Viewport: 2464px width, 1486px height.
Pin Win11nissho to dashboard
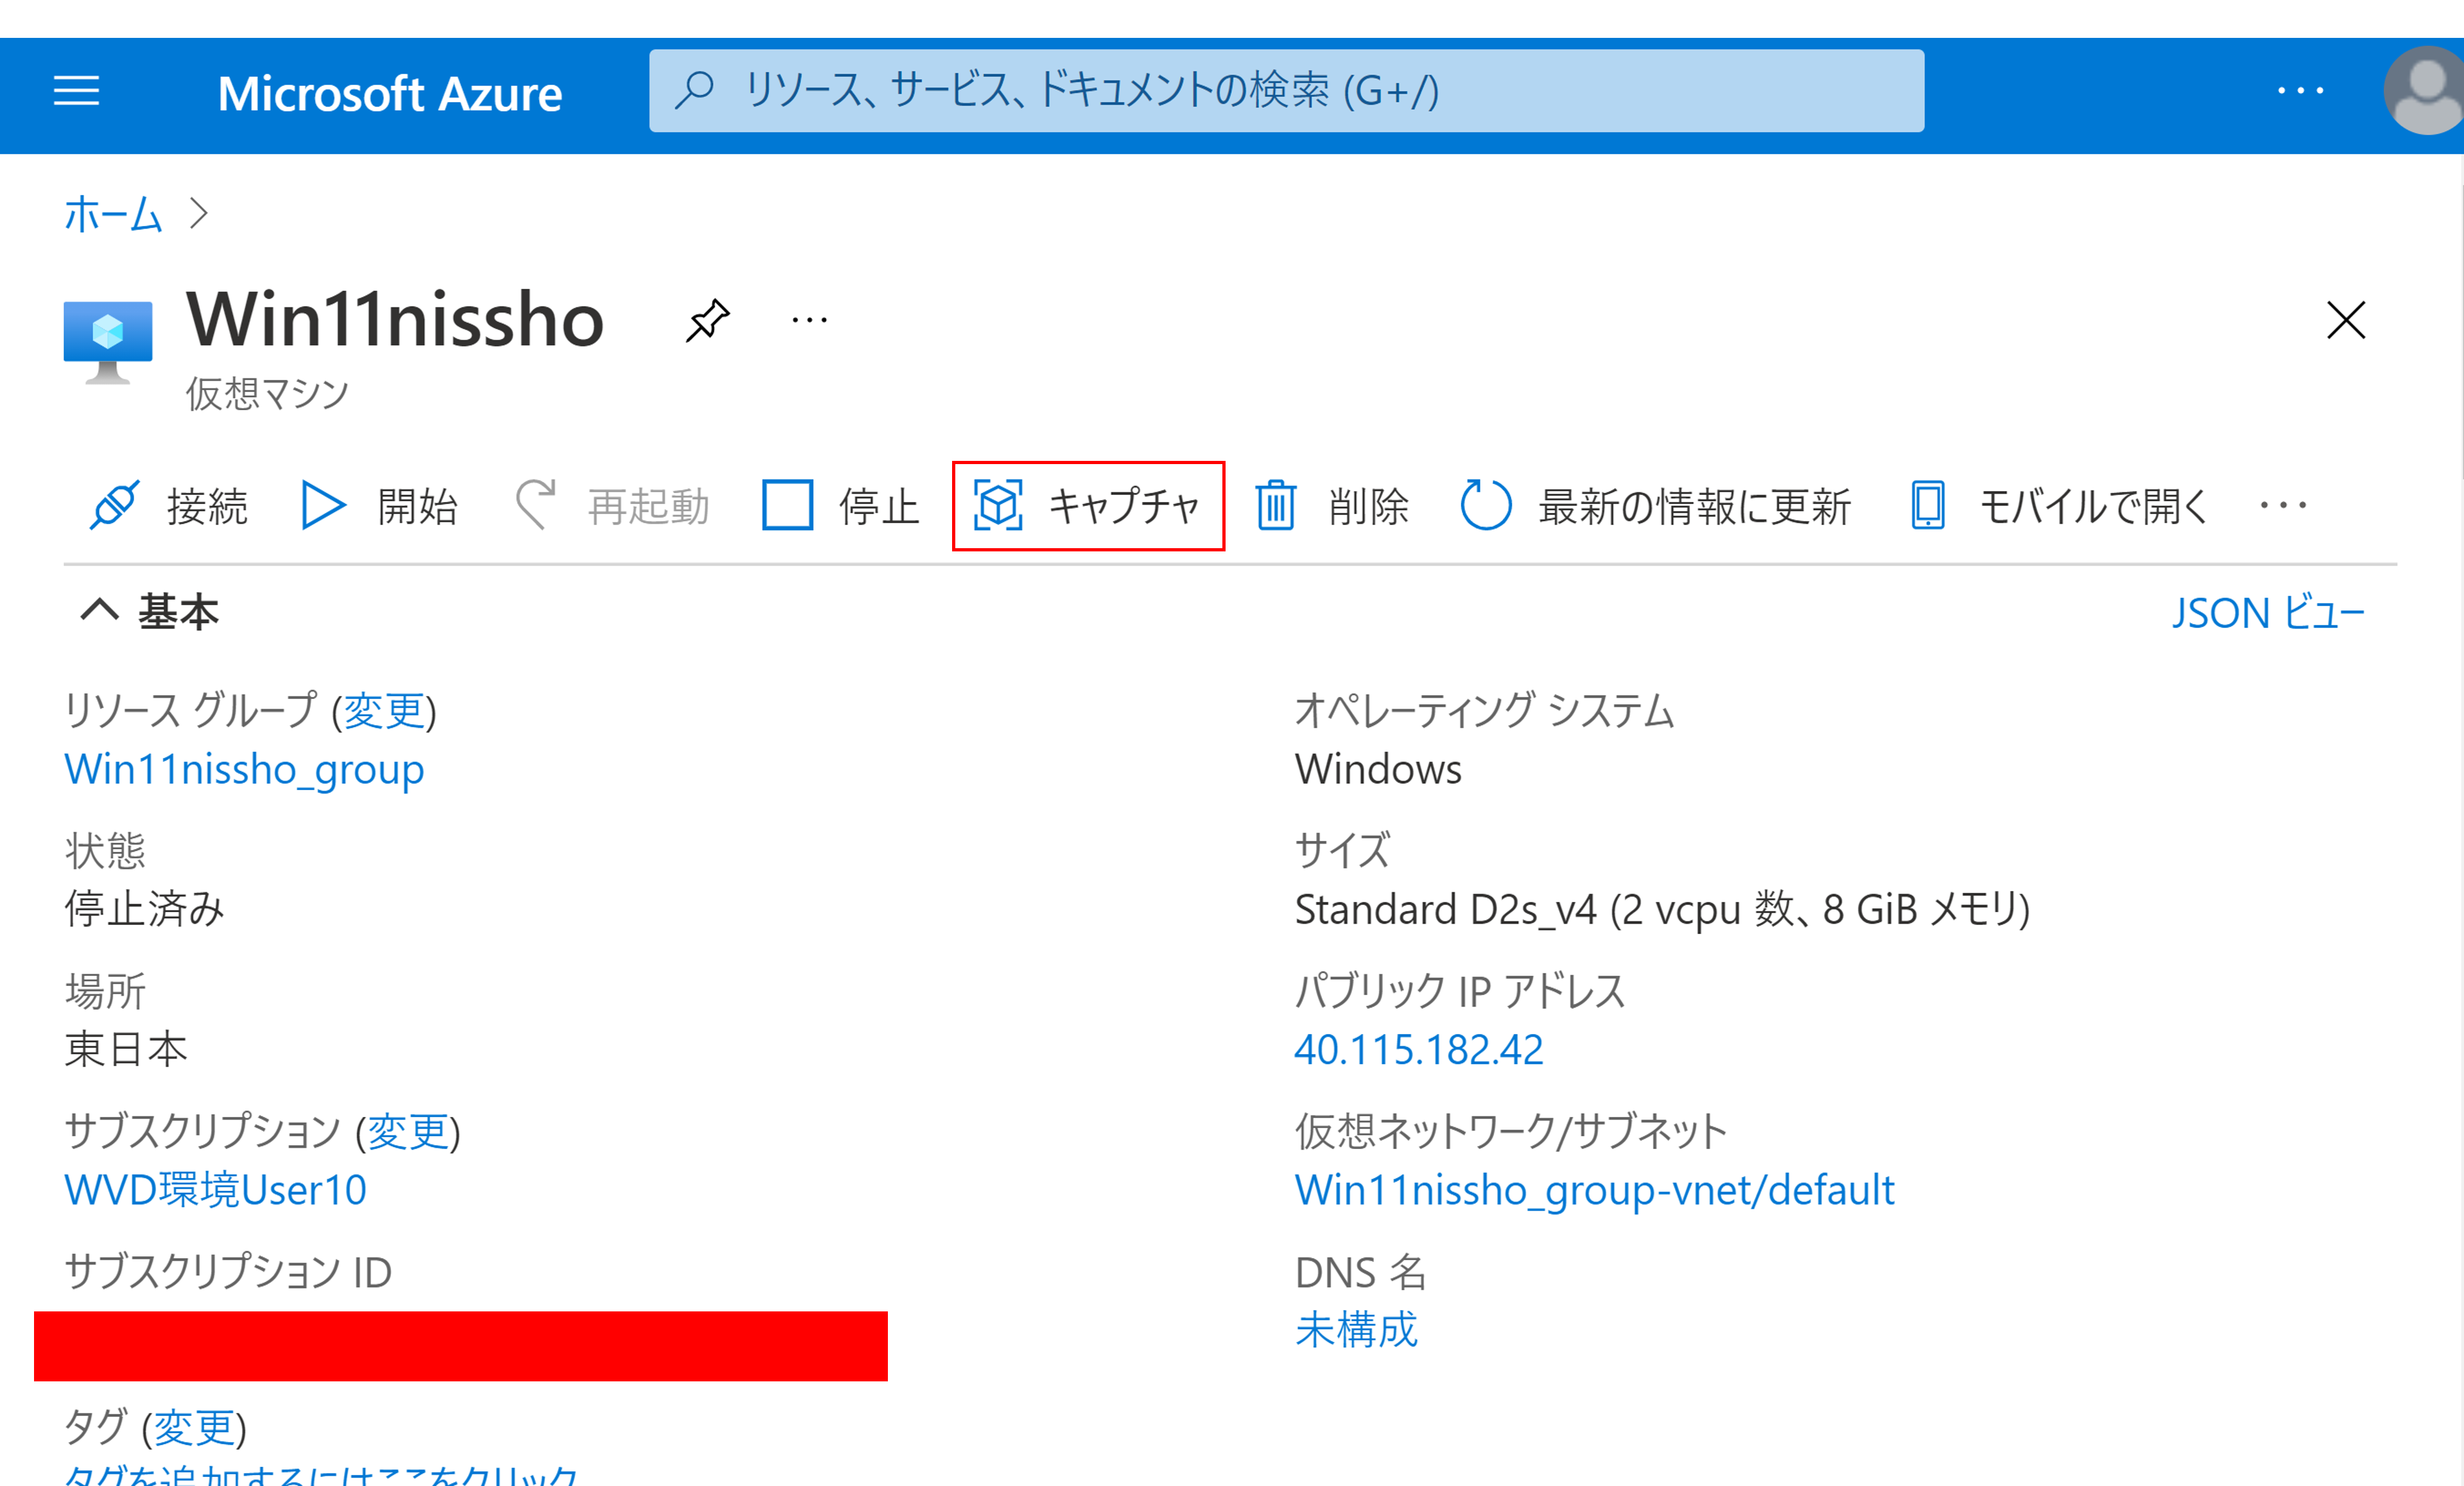[708, 320]
